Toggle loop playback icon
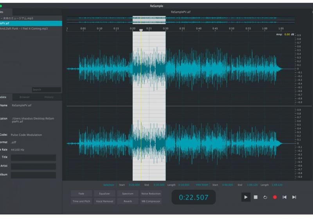Image resolution: width=313 pixels, height=219 pixels. click(x=265, y=197)
